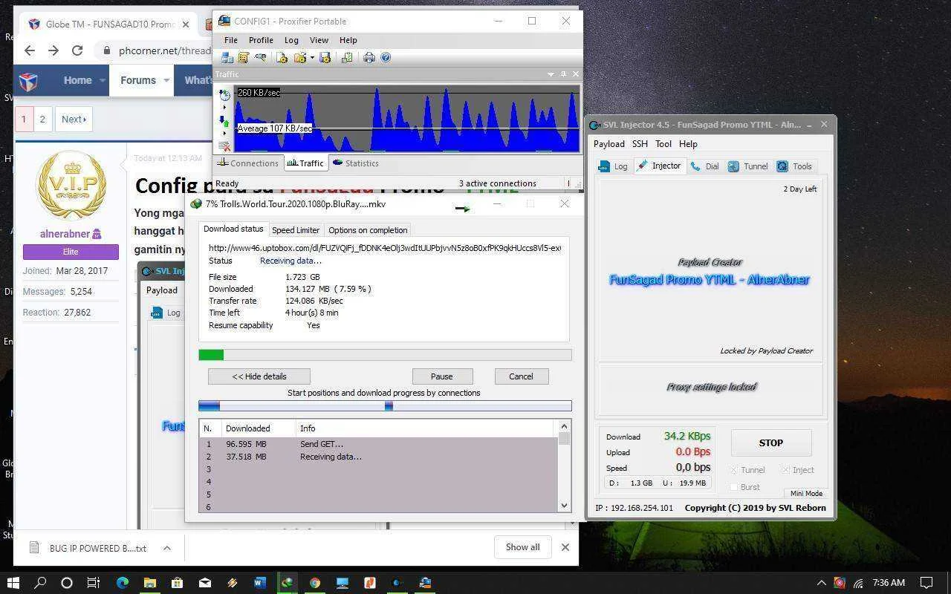The height and width of the screenshot is (594, 951).
Task: Open Microsoft Edge from taskbar
Action: pyautogui.click(x=123, y=583)
